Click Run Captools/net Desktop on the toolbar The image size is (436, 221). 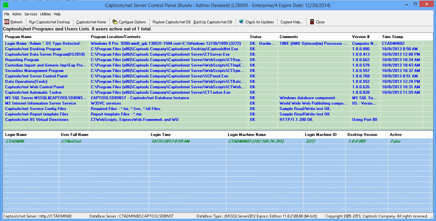coord(50,22)
